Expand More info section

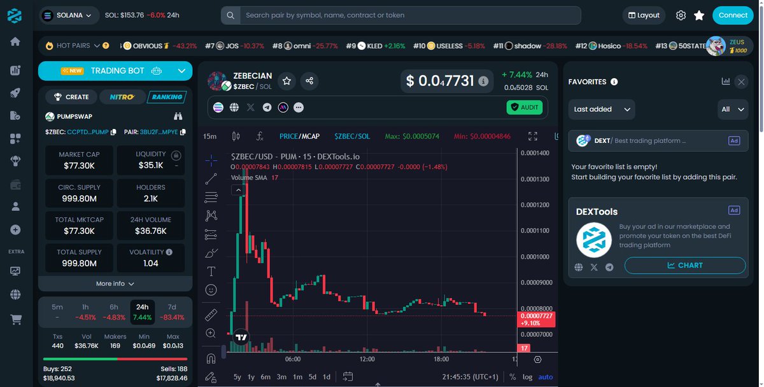pos(115,283)
